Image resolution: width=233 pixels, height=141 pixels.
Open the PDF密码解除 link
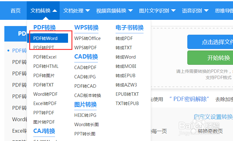(x=189, y=99)
